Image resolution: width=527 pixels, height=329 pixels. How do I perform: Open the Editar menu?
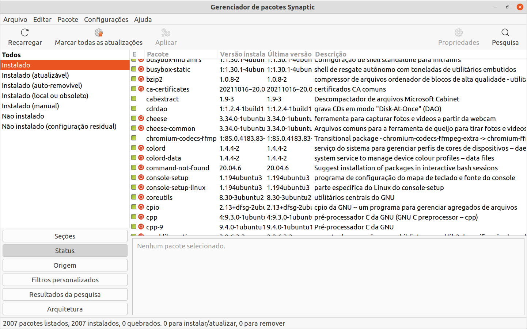(42, 19)
